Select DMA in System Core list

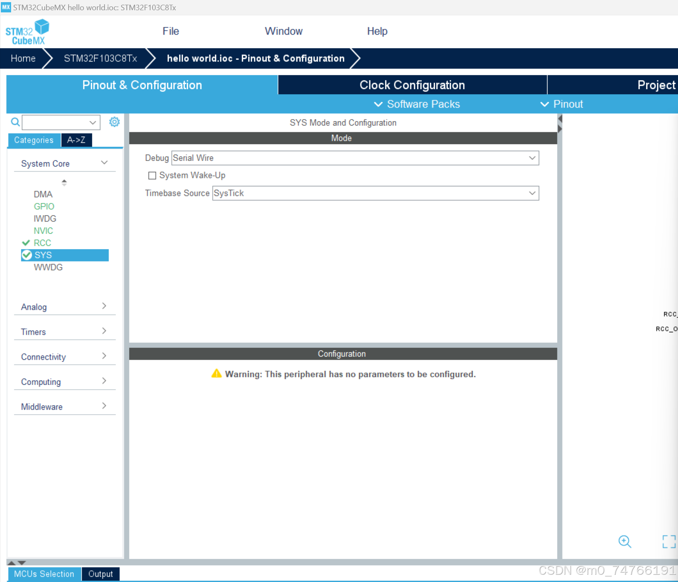pos(43,194)
